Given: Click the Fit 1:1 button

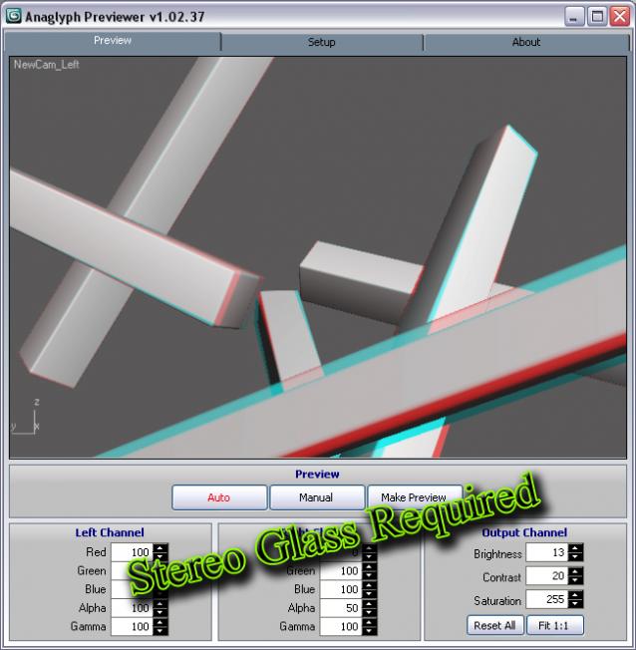Looking at the screenshot, I should point(554,626).
